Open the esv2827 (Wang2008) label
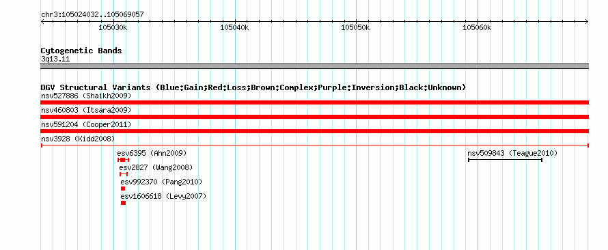Viewport: 608px width, 250px height. point(156,167)
